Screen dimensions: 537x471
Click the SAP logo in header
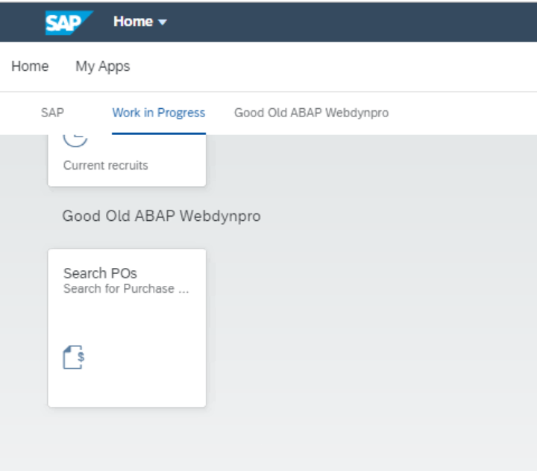coord(67,22)
